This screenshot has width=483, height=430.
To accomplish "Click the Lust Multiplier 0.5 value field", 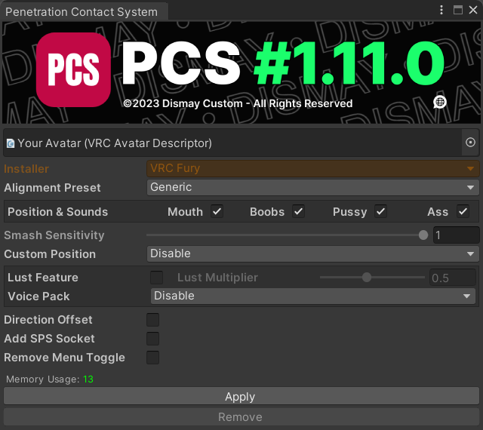I will (453, 278).
